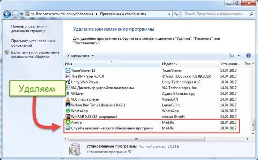This screenshot has height=160, width=258.
Task: Click vertical scrollbar down arrow
Action: [253, 134]
